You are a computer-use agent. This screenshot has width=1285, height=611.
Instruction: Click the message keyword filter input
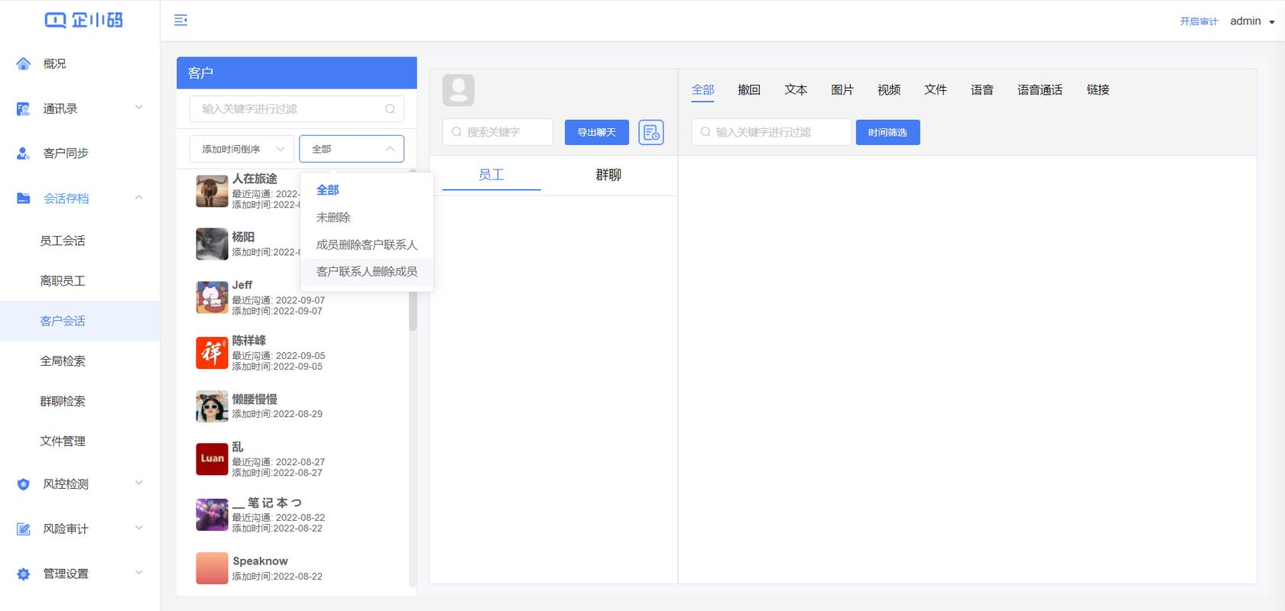tap(771, 132)
